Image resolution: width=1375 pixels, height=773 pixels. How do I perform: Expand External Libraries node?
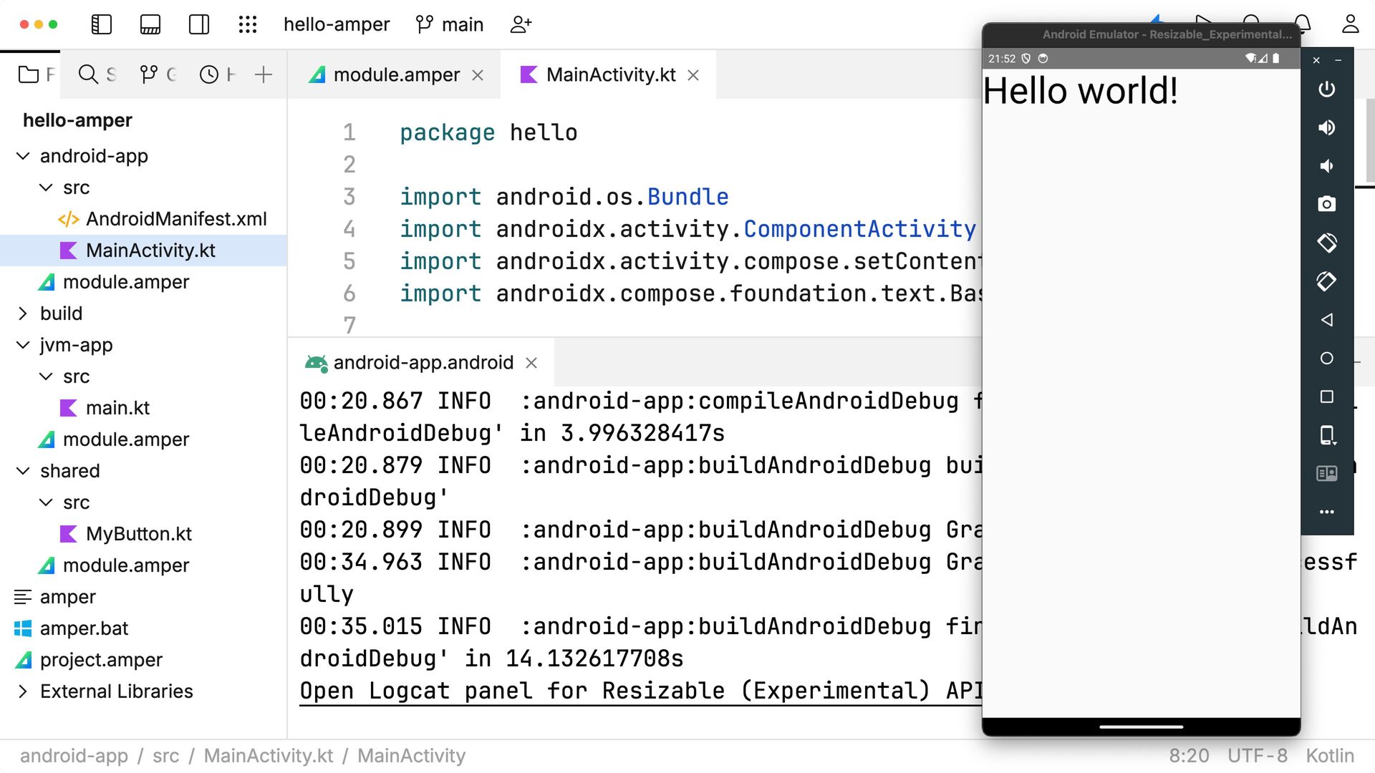click(23, 691)
